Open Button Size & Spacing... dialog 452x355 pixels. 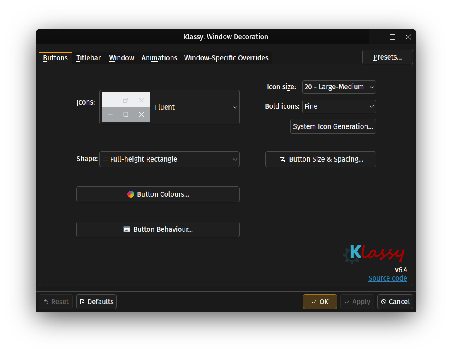(320, 159)
